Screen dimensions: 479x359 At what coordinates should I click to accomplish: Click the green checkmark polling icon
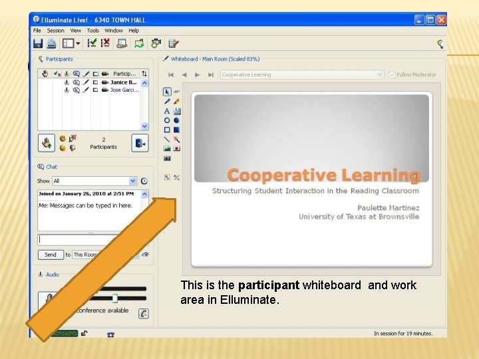[x=92, y=43]
